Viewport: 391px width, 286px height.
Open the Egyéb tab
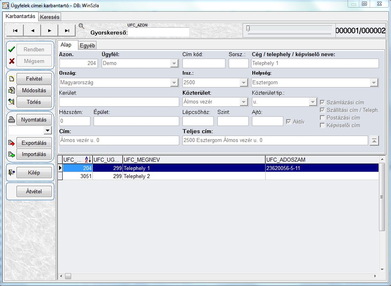click(x=87, y=46)
